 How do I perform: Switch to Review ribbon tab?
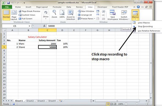tap(79, 7)
